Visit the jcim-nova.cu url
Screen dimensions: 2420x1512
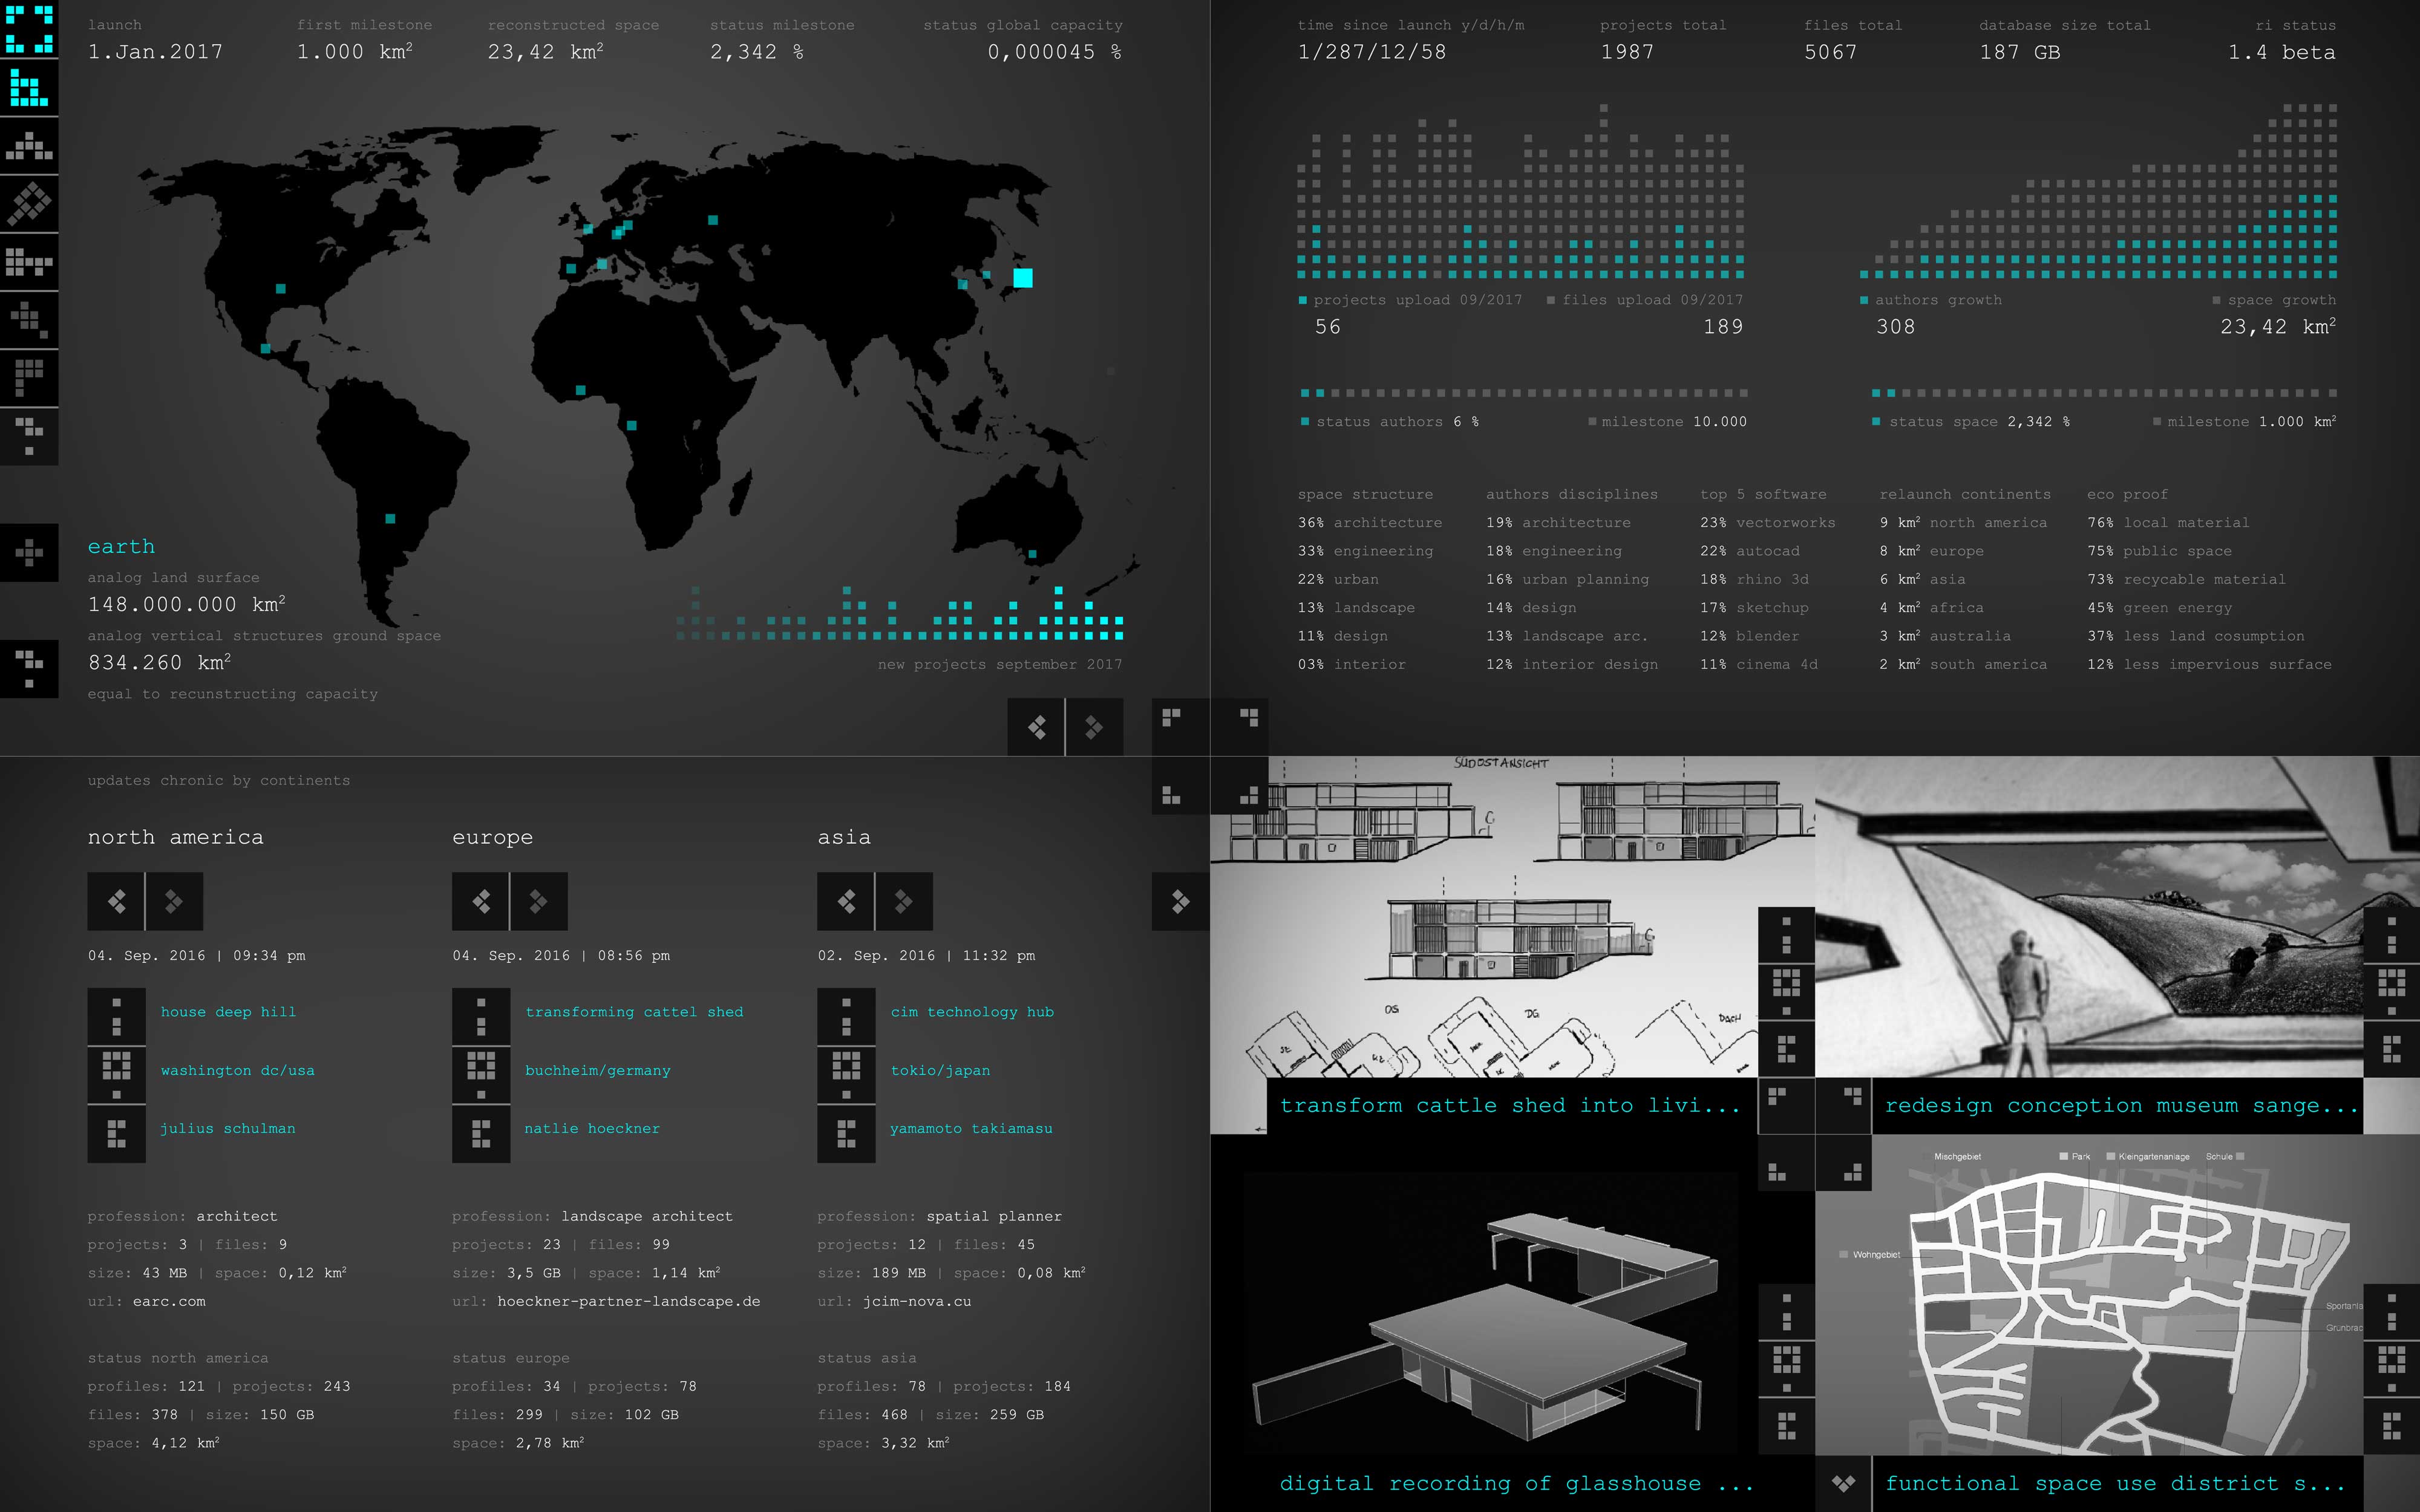pos(917,1301)
